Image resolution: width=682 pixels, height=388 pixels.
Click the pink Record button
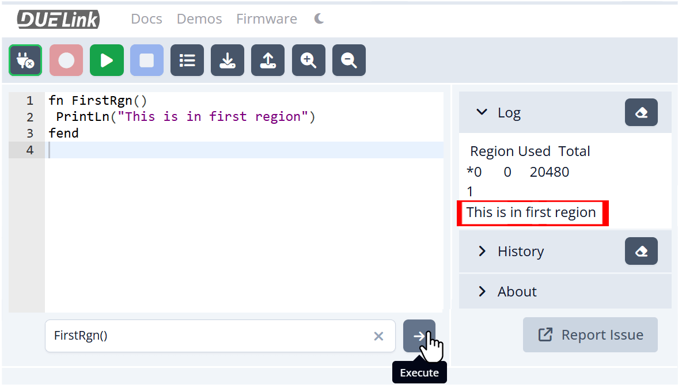(66, 60)
